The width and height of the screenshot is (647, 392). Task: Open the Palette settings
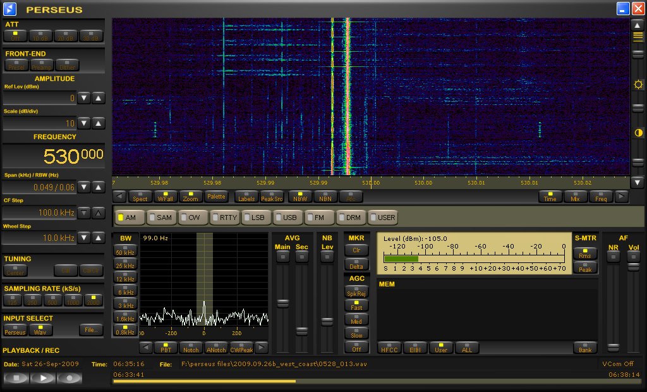coord(216,197)
